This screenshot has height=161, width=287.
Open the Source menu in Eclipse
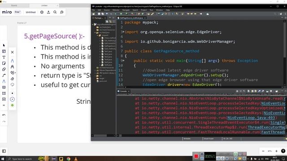[x=107, y=10]
